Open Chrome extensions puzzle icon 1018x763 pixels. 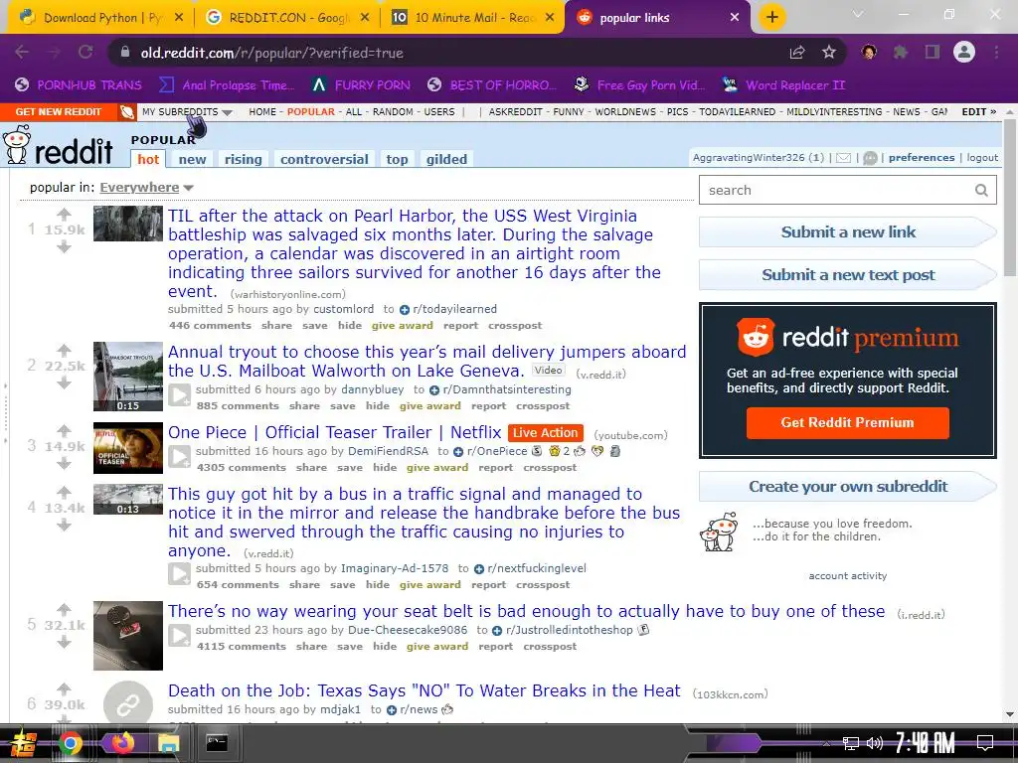pos(900,52)
